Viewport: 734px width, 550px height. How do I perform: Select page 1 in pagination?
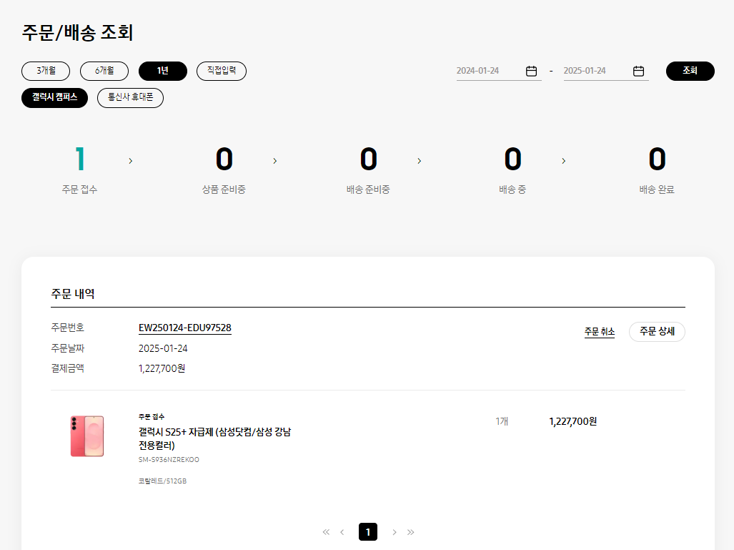click(368, 531)
